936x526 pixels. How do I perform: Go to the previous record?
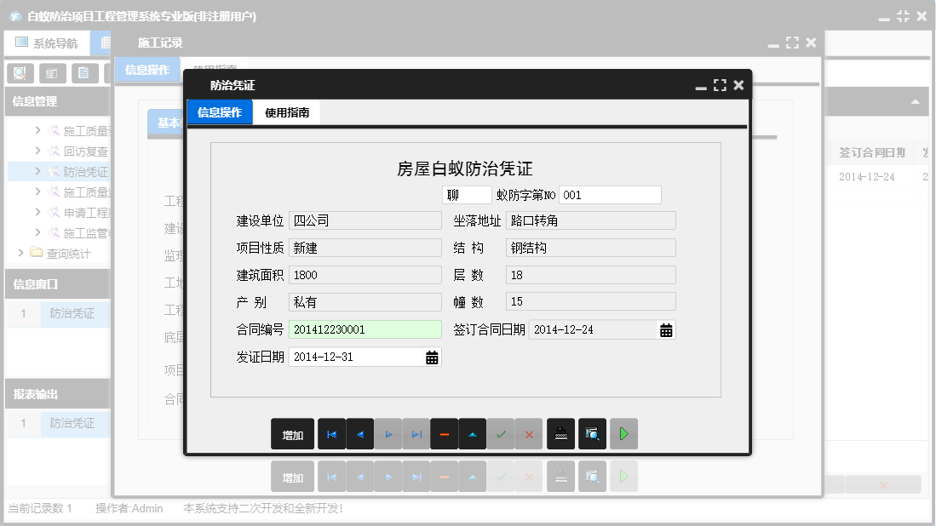tap(359, 433)
